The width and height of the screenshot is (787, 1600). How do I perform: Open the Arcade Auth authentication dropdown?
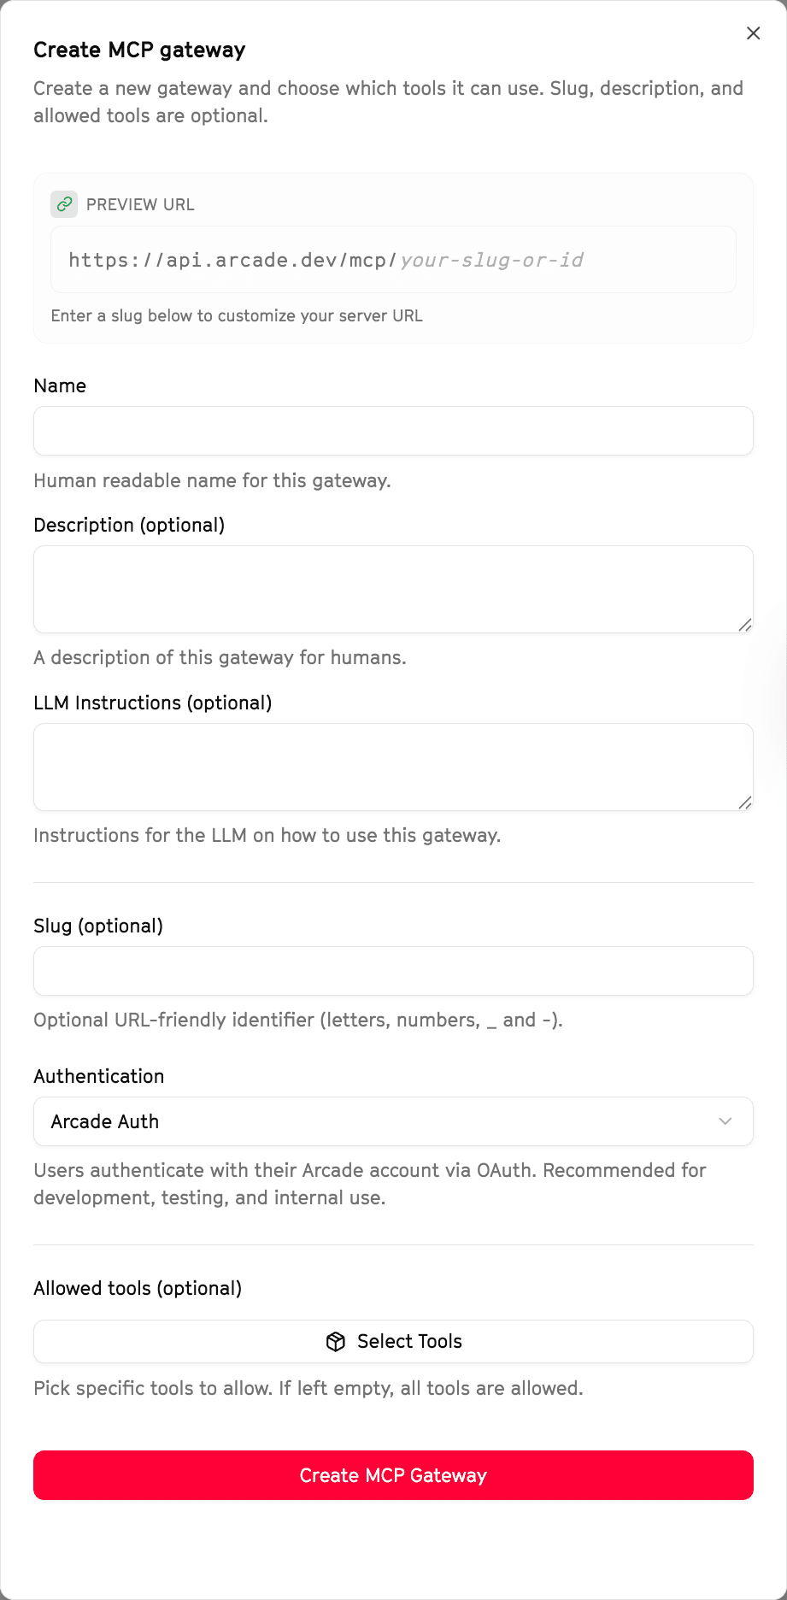coord(393,1121)
